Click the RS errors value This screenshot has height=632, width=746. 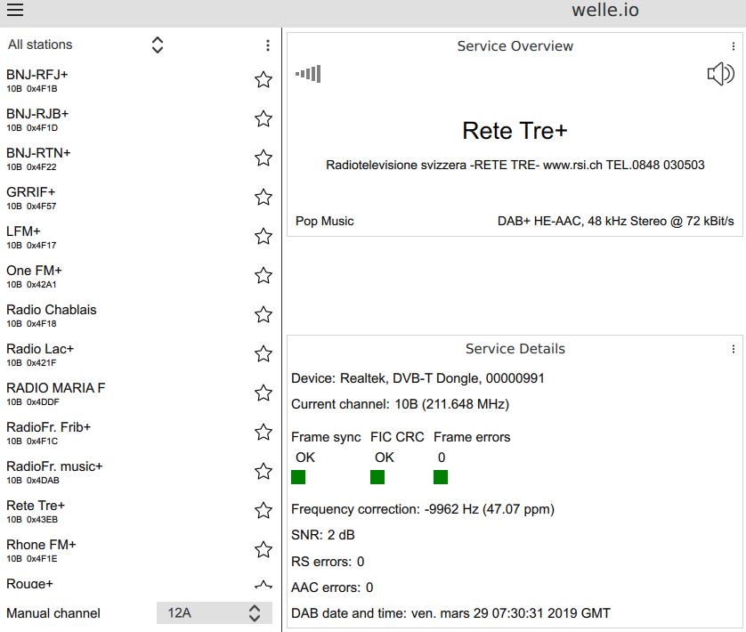(361, 562)
